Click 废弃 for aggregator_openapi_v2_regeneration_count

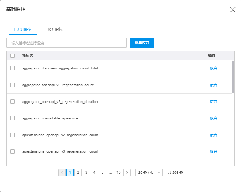[214, 85]
